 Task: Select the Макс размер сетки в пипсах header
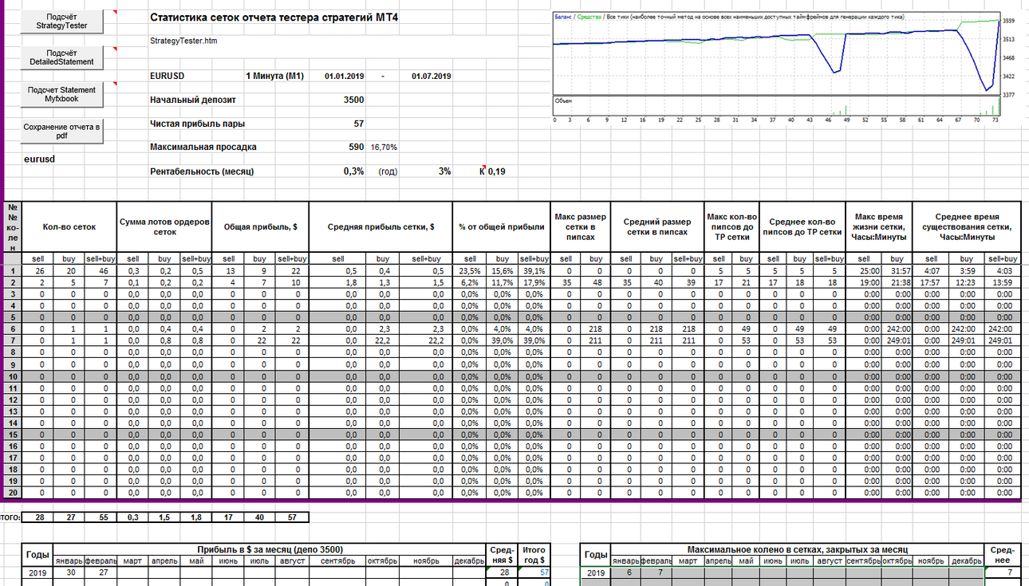pyautogui.click(x=581, y=227)
